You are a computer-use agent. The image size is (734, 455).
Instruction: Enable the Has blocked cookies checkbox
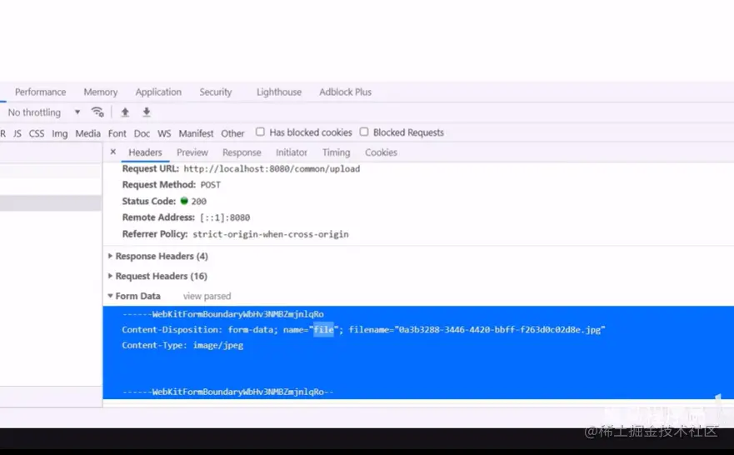[260, 132]
